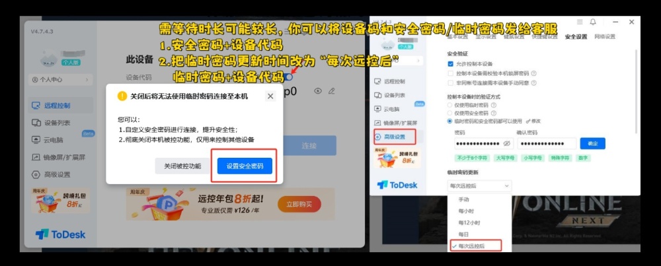
Task: Click help icon beside 非同帐号连接需本设备手动同意
Action: (x=533, y=83)
